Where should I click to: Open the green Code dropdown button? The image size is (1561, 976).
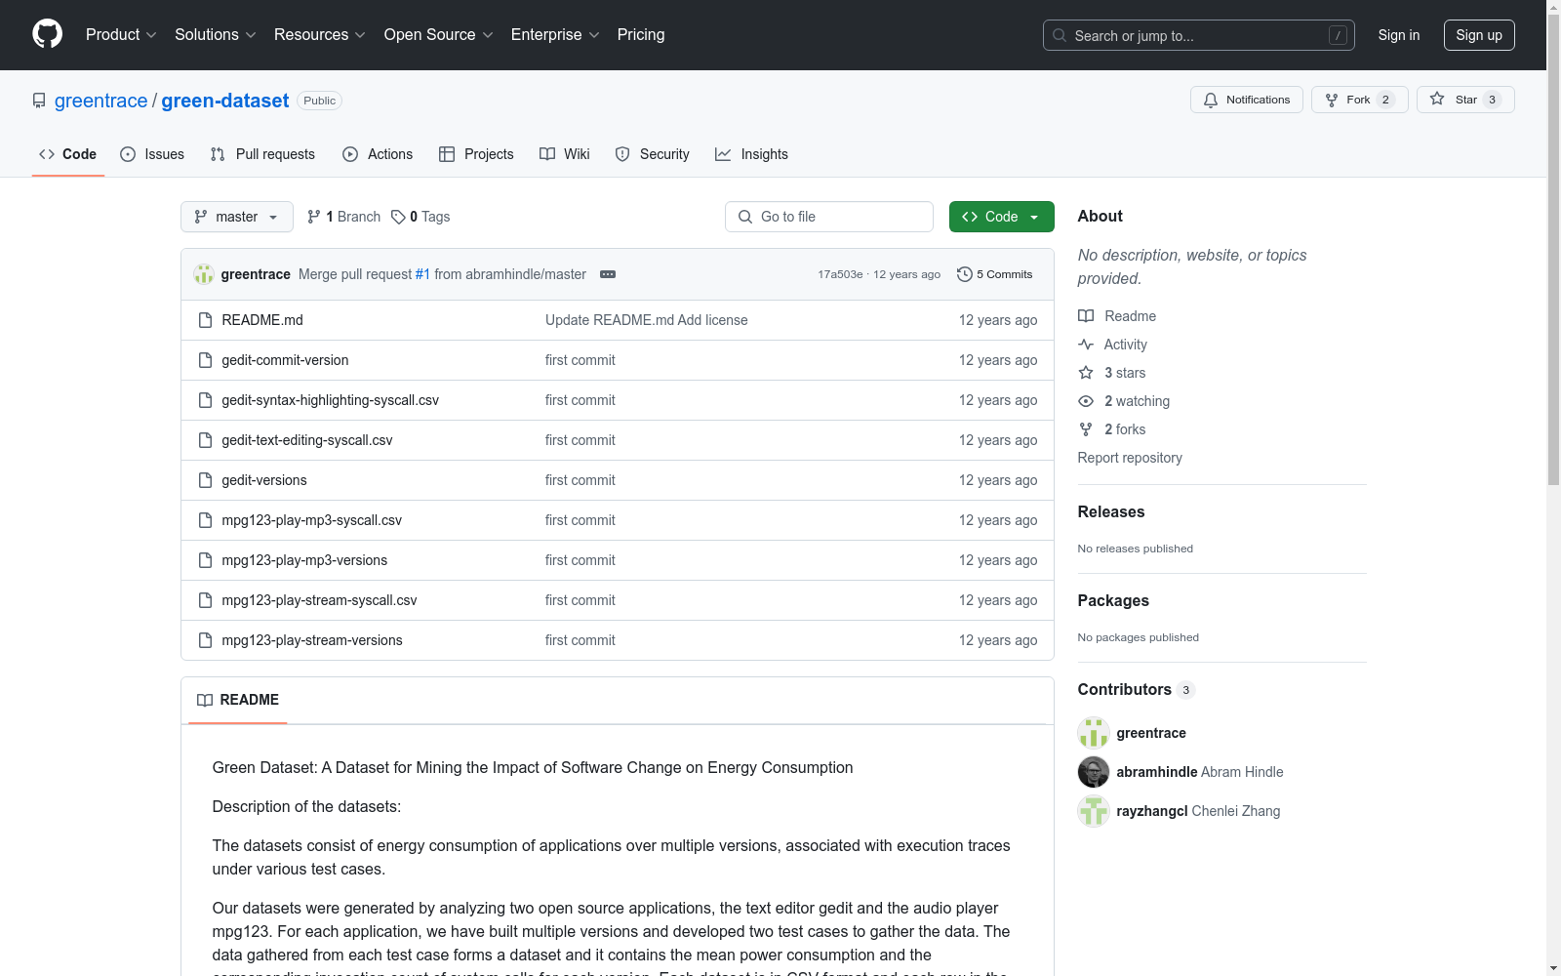pyautogui.click(x=1001, y=217)
